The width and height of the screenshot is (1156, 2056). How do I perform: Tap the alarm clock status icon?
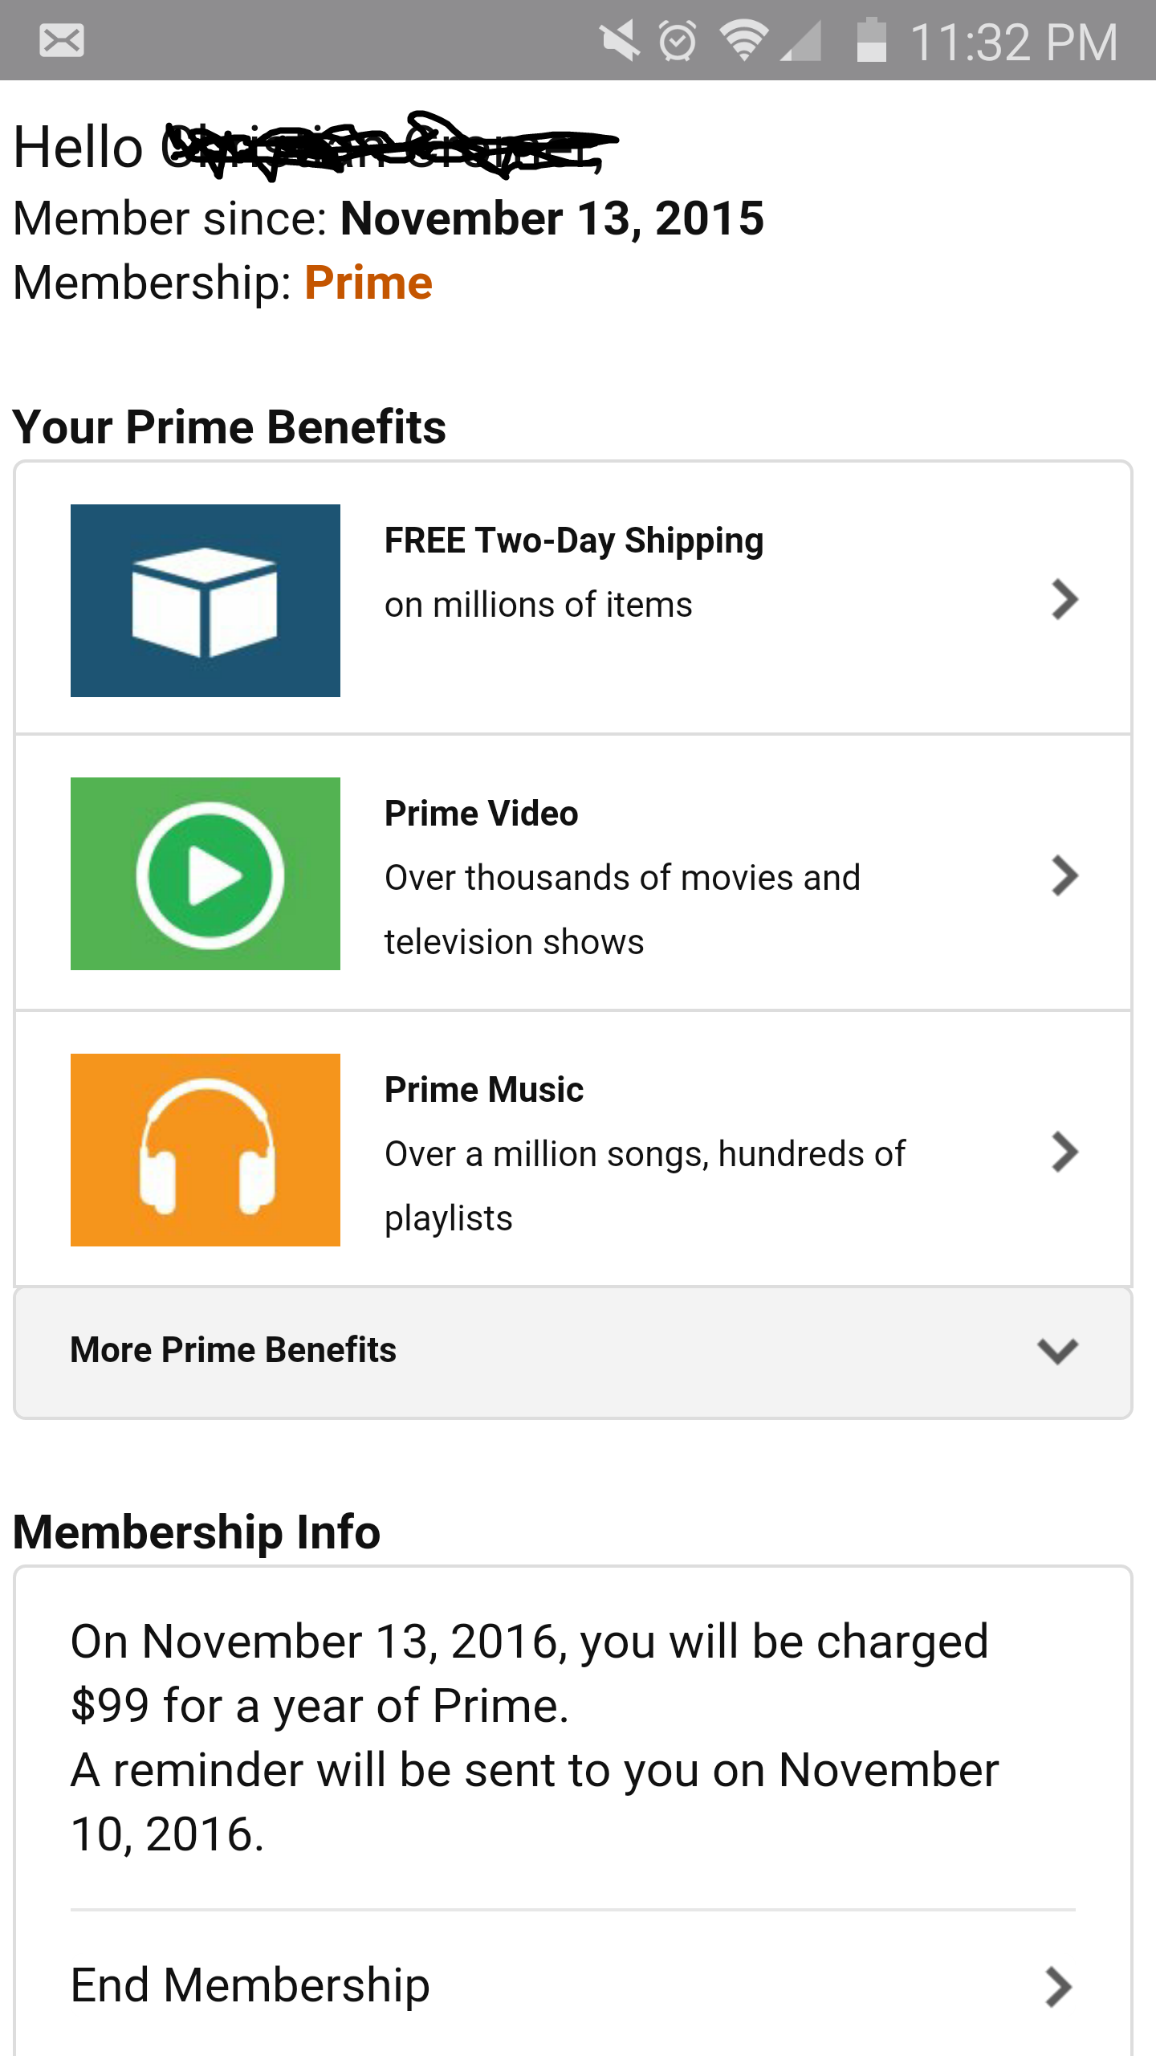pos(678,41)
